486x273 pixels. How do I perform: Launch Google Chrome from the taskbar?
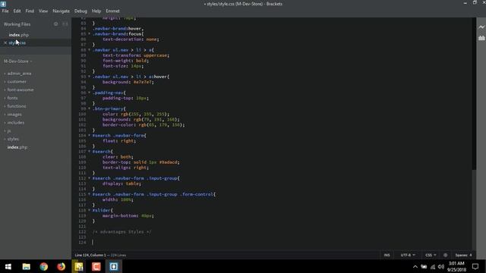pyautogui.click(x=44, y=266)
